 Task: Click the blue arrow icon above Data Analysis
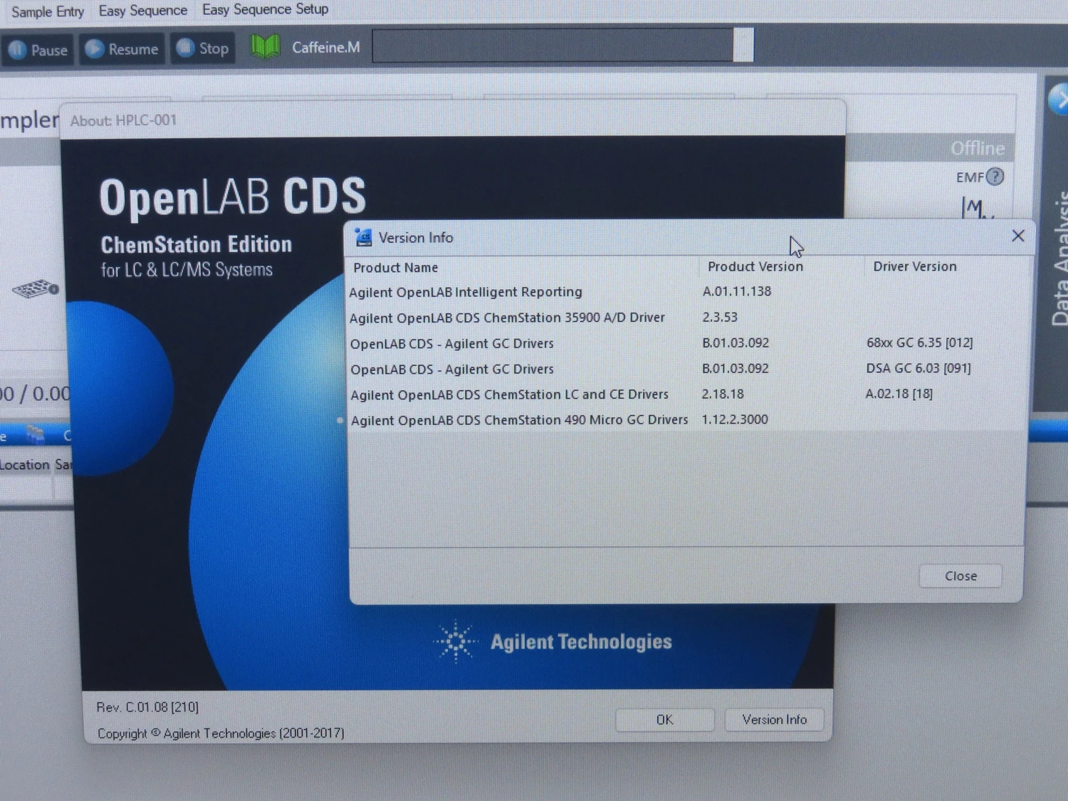(x=1059, y=100)
